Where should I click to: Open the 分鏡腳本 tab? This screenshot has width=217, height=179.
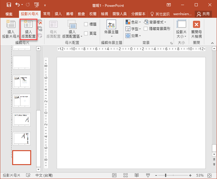click(138, 14)
